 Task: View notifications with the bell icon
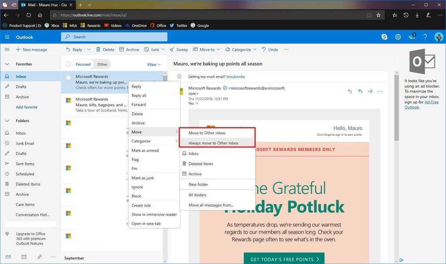(412, 37)
